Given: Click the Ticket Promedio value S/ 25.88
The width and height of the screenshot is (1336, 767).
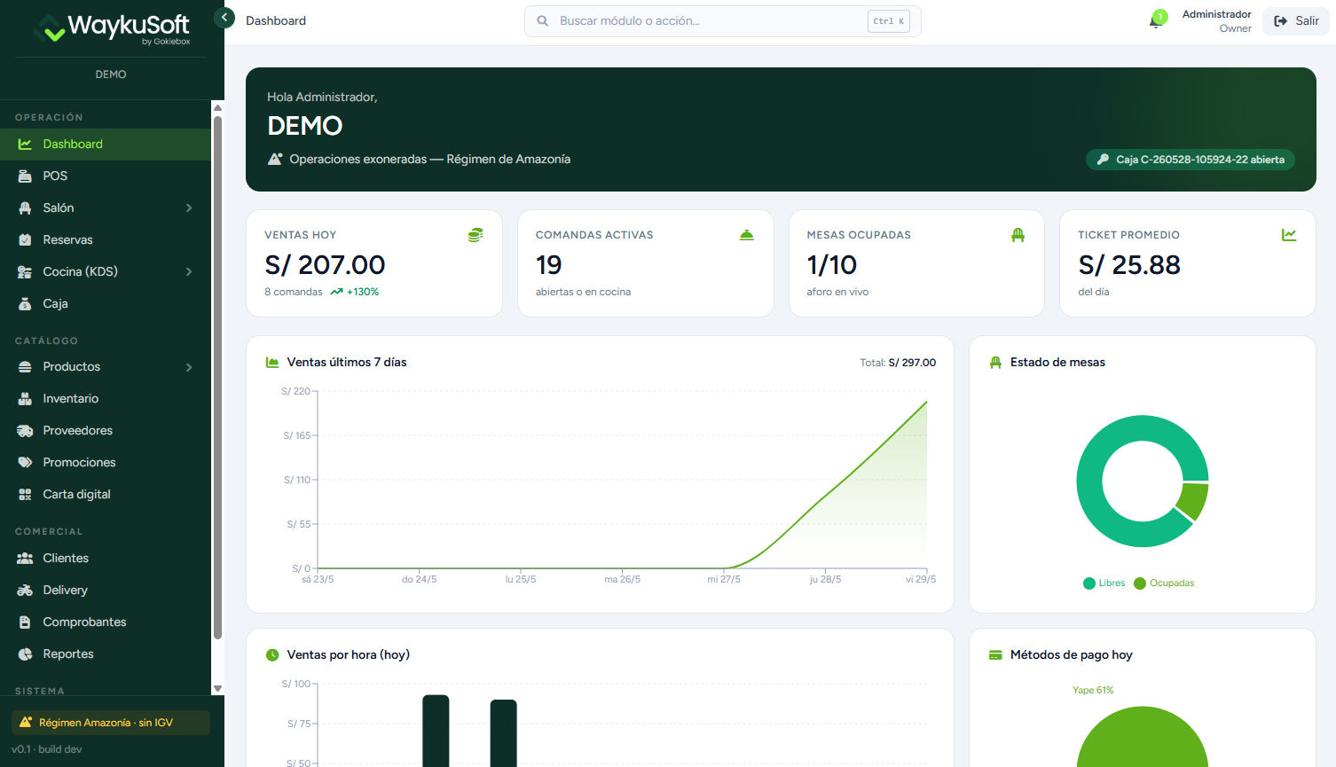Looking at the screenshot, I should click(1129, 265).
